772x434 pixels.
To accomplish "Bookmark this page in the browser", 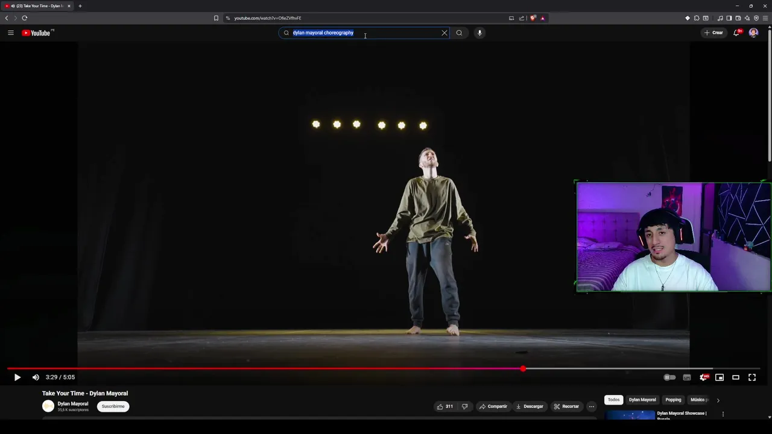I will [x=216, y=18].
